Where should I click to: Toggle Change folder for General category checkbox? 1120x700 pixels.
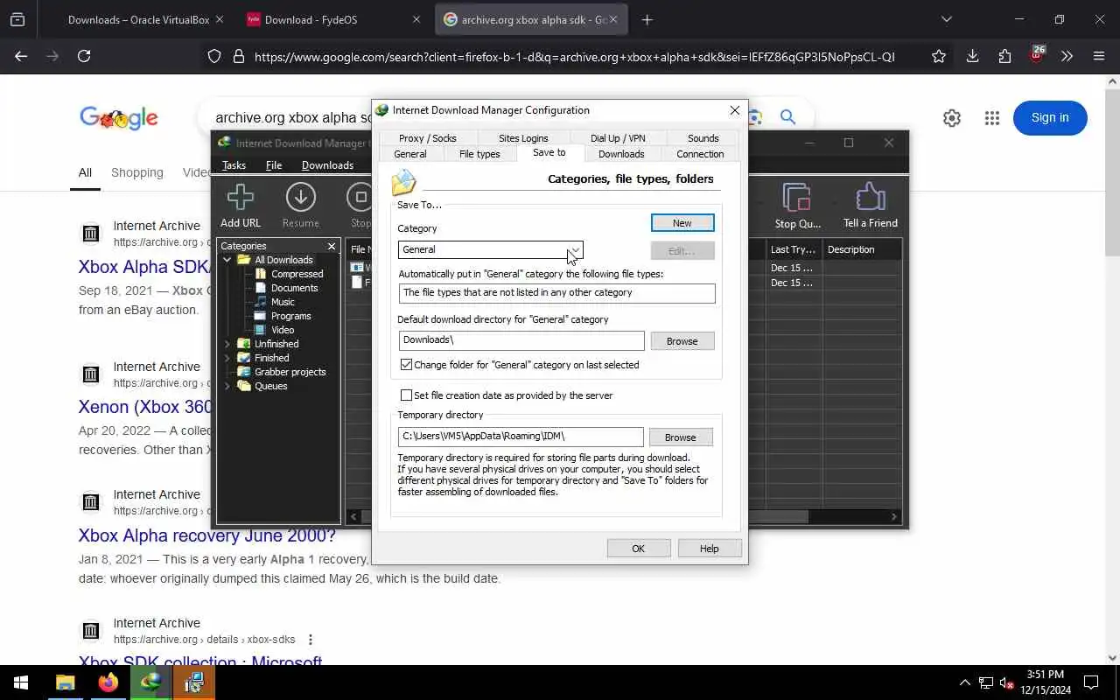[406, 365]
